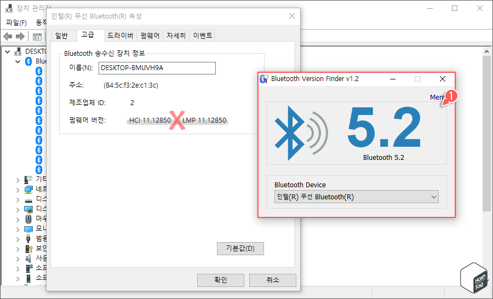
Task: Click the 기본값(D) button
Action: tap(240, 249)
